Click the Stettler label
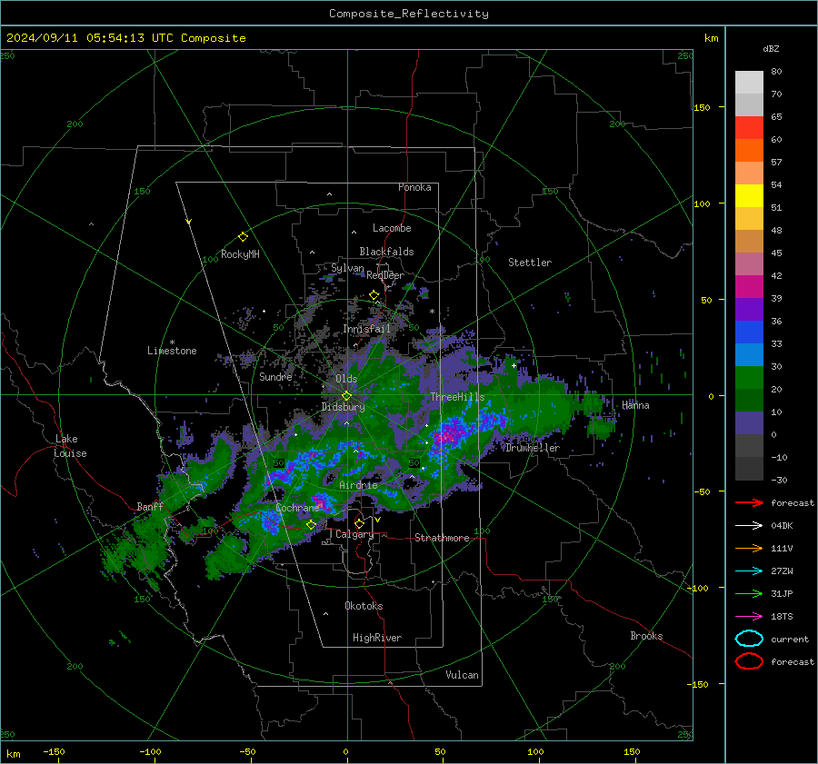The image size is (818, 764). (x=530, y=263)
